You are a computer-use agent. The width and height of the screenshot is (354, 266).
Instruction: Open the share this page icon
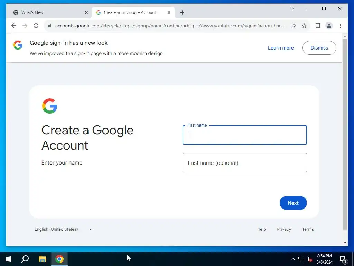(293, 26)
